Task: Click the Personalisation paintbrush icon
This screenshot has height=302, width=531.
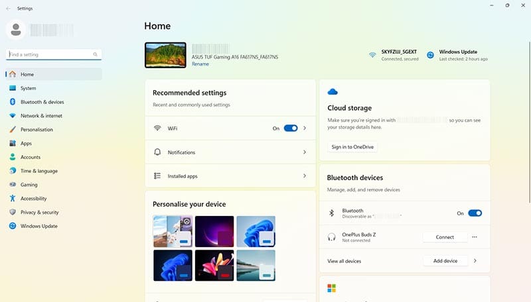Action: pyautogui.click(x=13, y=129)
